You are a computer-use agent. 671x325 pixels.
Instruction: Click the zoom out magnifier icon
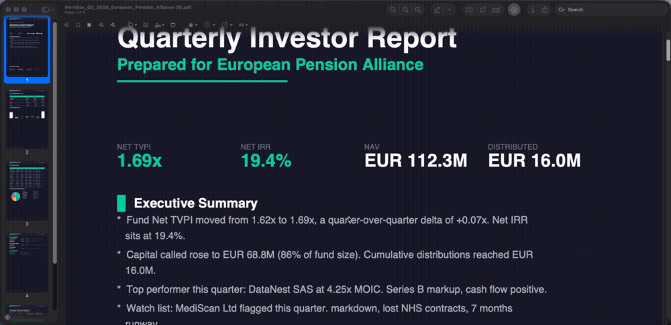pyautogui.click(x=394, y=9)
